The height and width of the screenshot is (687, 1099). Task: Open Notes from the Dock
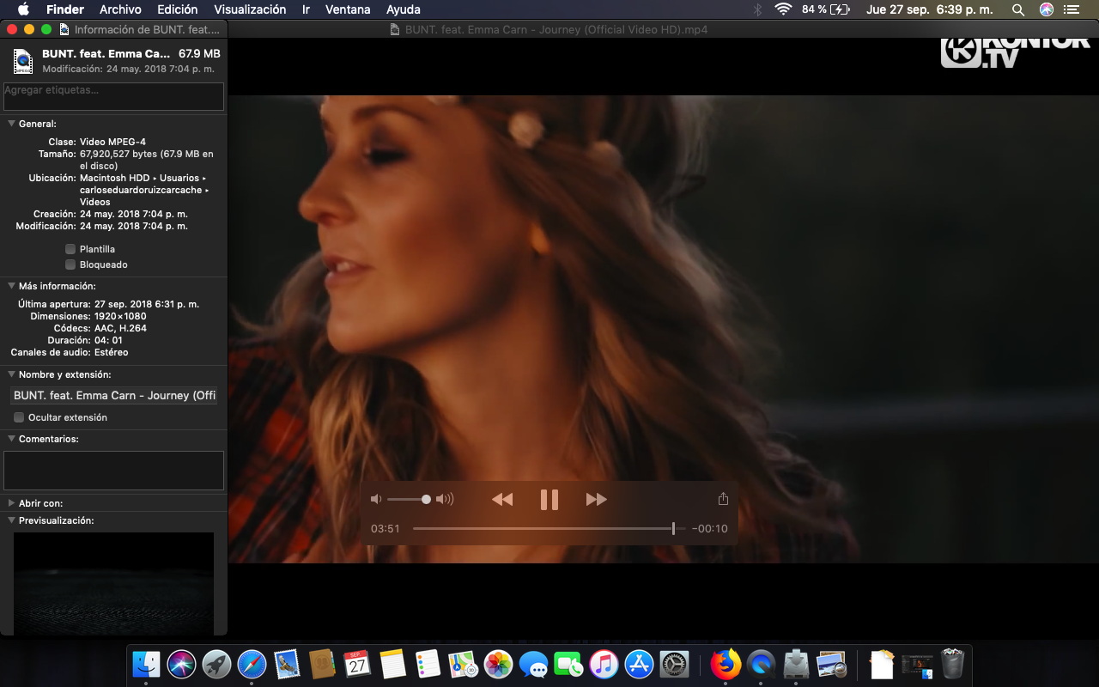[392, 664]
